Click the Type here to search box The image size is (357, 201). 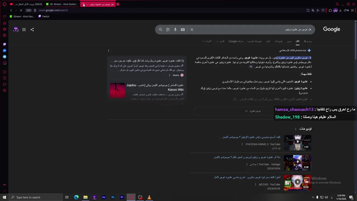click(36, 197)
